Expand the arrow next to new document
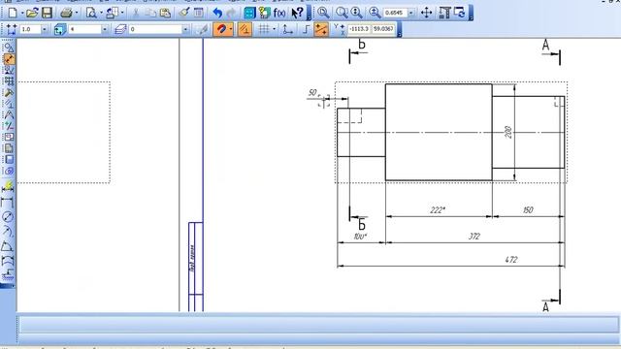The image size is (621, 349). pos(22,13)
